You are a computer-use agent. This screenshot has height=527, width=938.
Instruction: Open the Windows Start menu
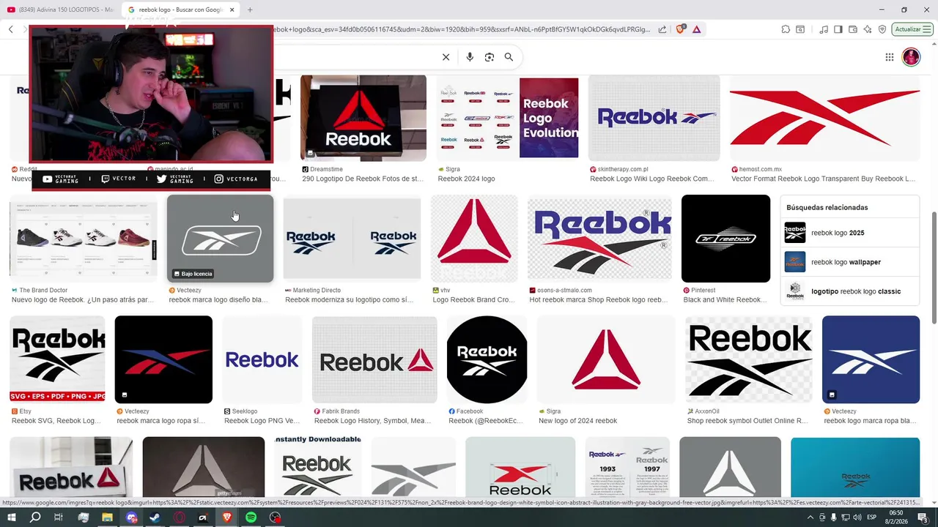(x=12, y=517)
